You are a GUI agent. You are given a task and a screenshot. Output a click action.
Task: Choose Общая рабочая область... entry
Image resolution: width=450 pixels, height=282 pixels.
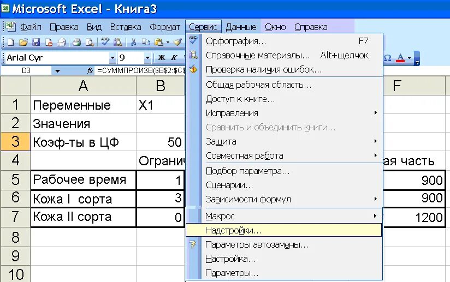point(284,85)
